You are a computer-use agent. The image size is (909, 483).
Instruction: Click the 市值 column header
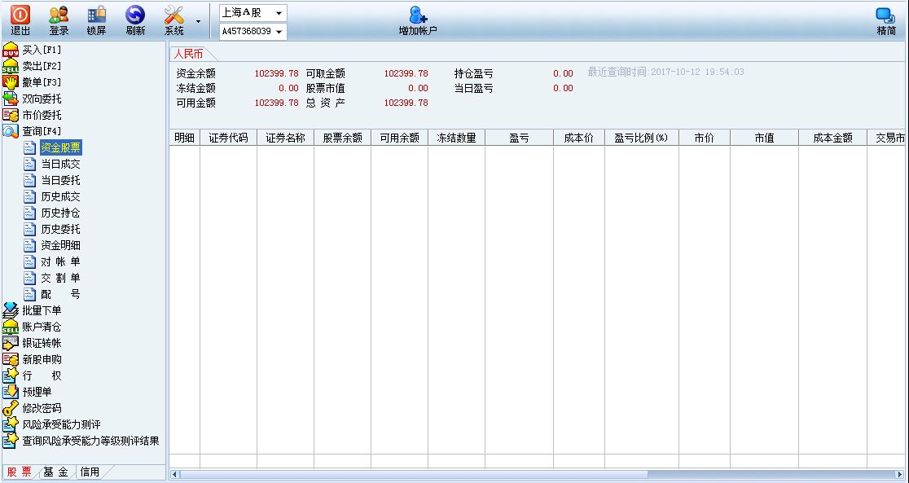click(x=764, y=138)
